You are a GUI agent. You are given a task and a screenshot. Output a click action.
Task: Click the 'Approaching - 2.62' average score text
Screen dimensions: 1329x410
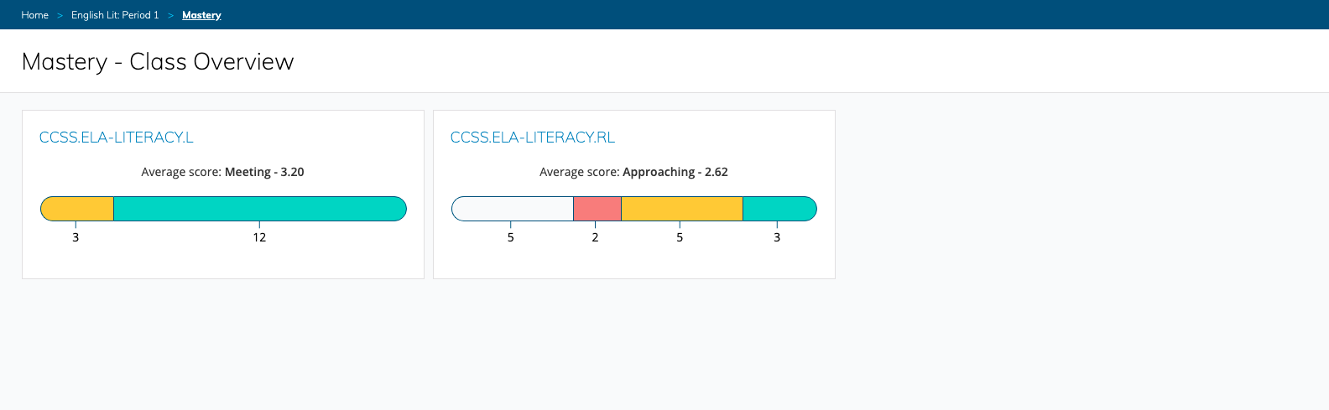pos(675,172)
